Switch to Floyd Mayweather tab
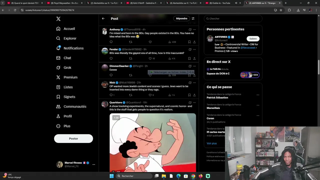Screen dimensions: 320x180 pos(64,3)
